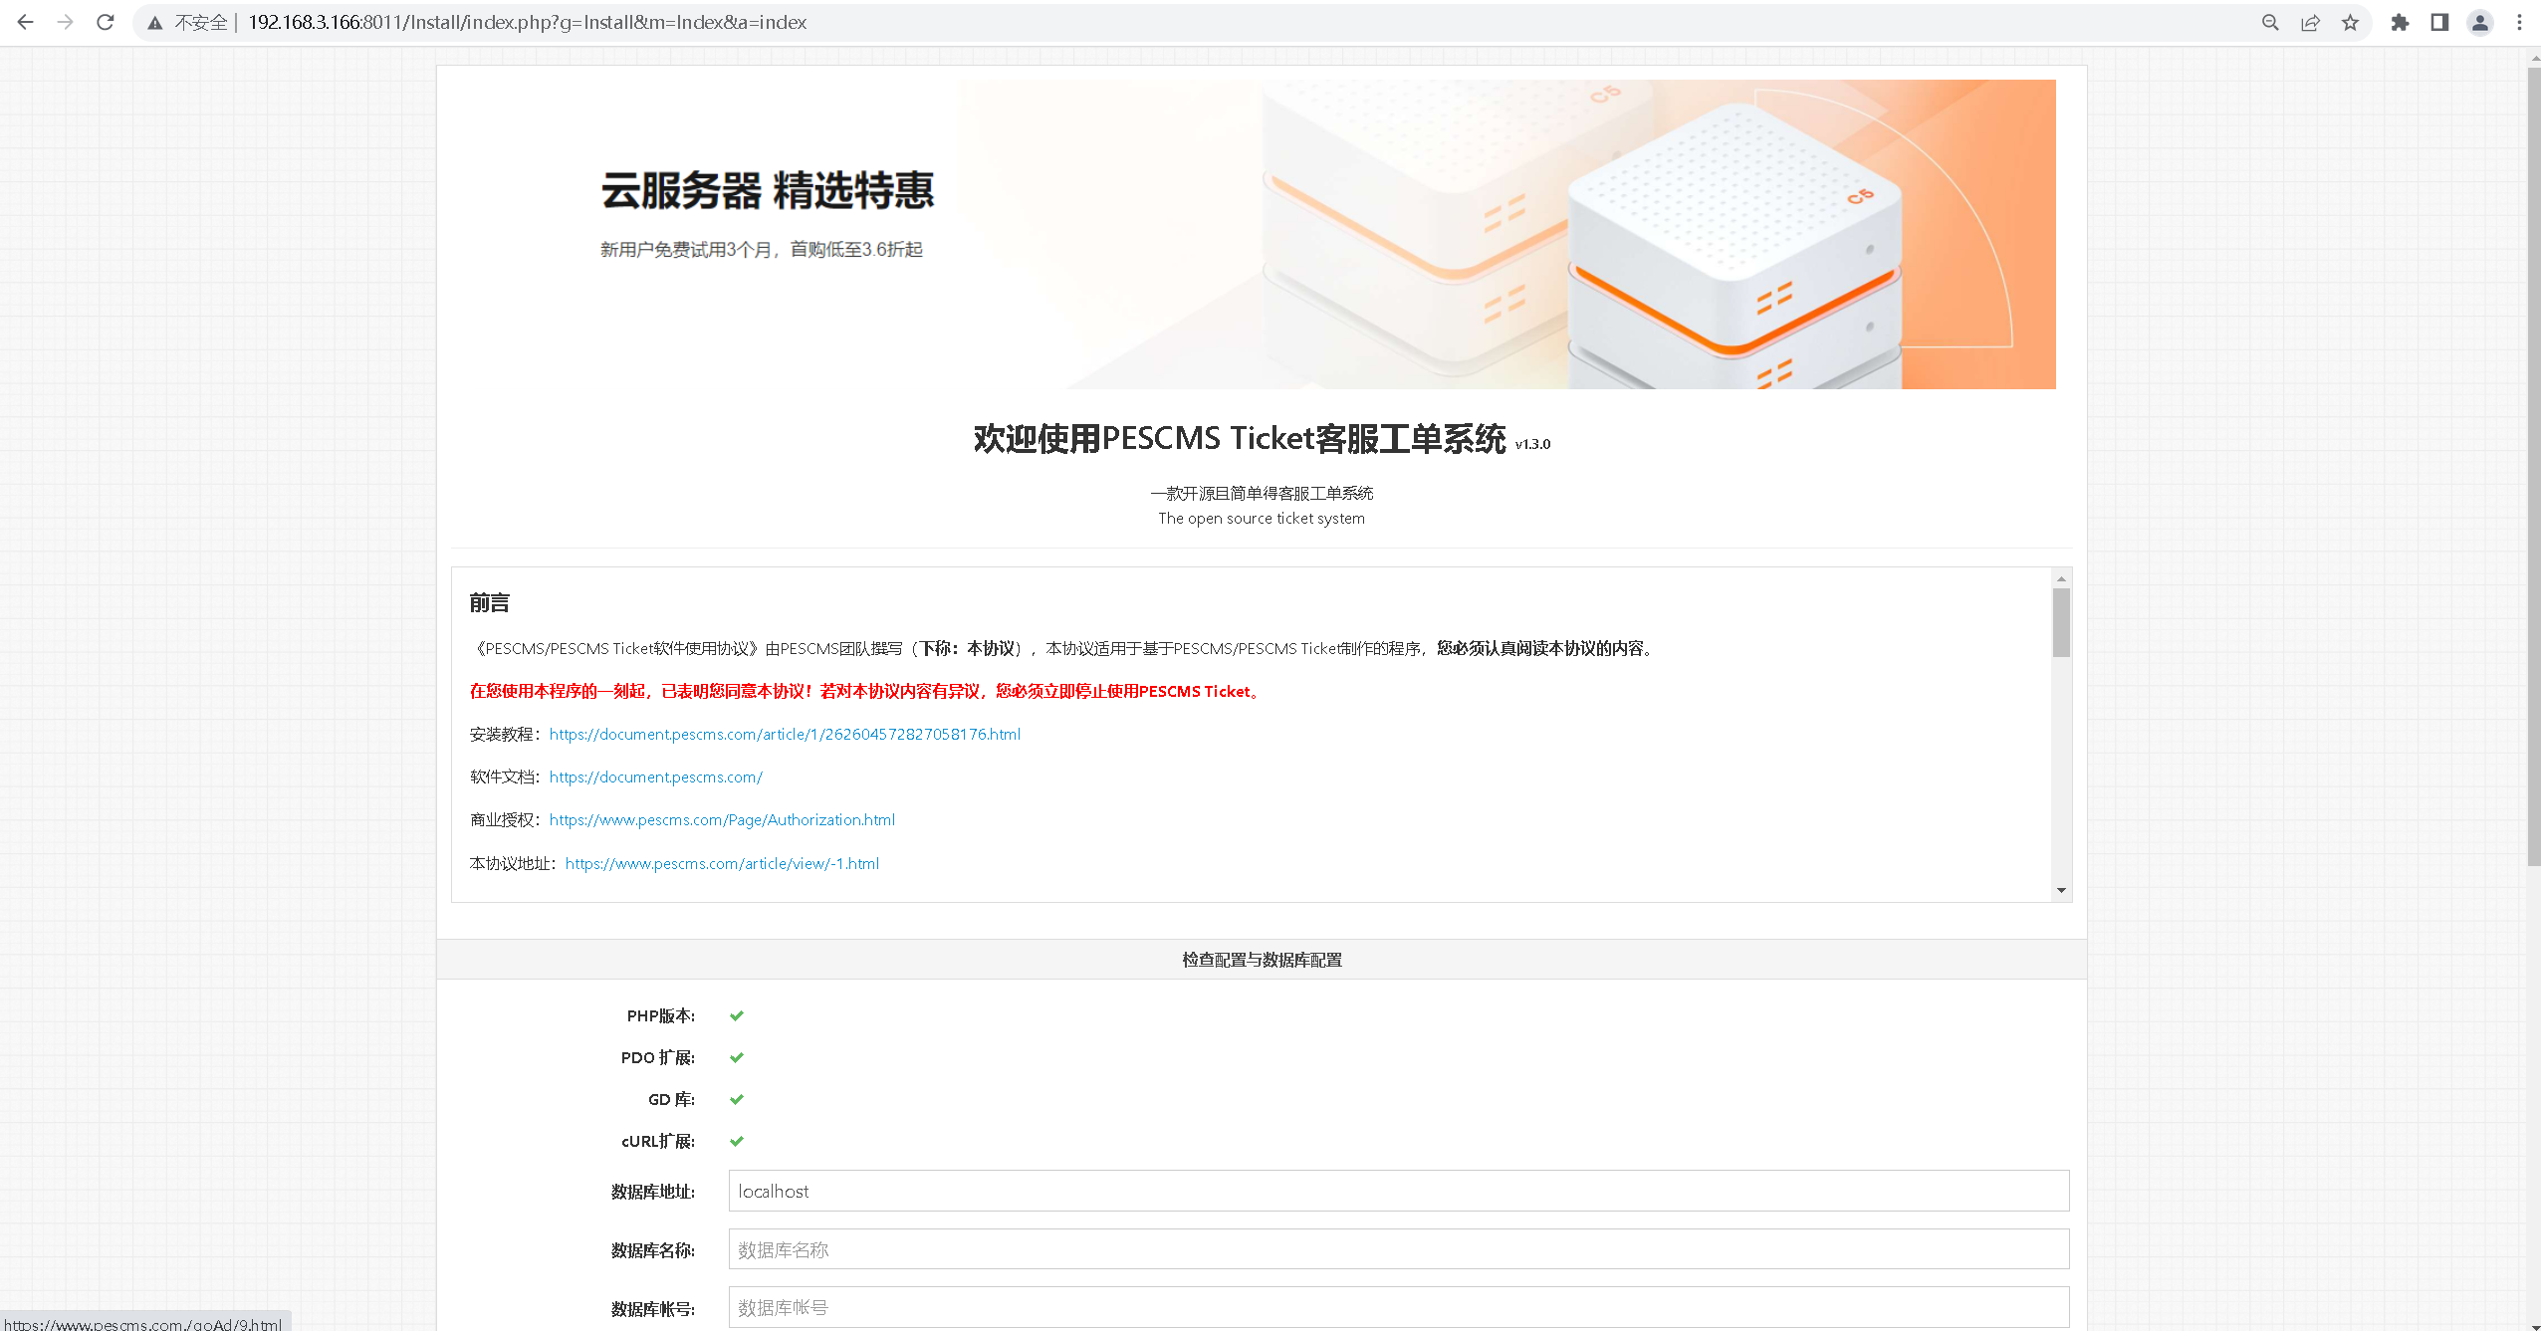This screenshot has width=2541, height=1331.
Task: Open the browser extensions puzzle icon
Action: tap(2401, 22)
